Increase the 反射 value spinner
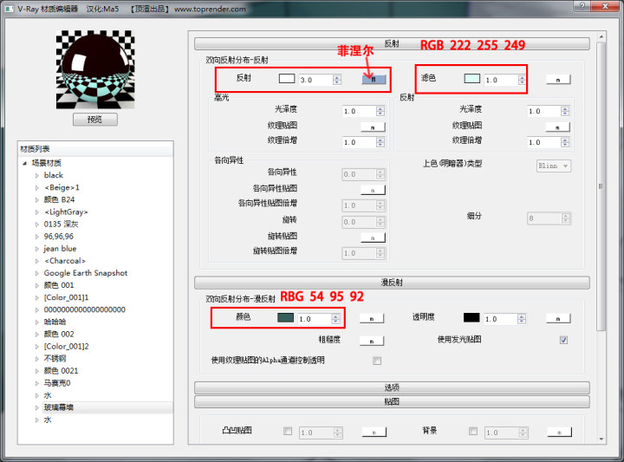 pyautogui.click(x=337, y=77)
